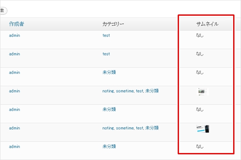Viewport: 241px width, 160px height.
Task: Open the fourth row post thumbnail image
Action: pos(203,92)
